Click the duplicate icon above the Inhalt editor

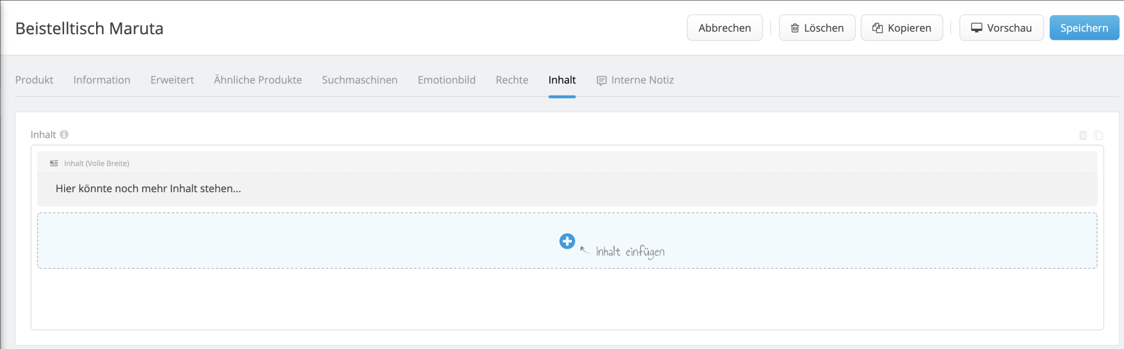point(1098,135)
